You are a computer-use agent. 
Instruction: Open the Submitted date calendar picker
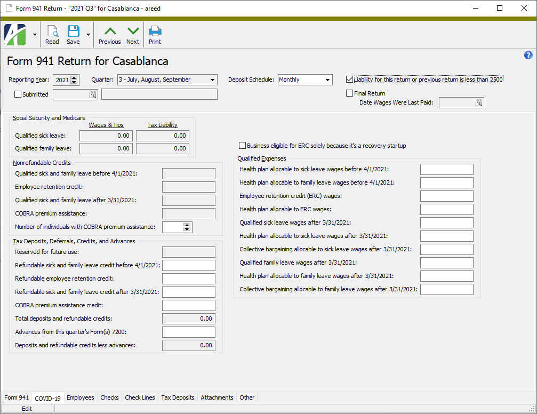pyautogui.click(x=92, y=94)
